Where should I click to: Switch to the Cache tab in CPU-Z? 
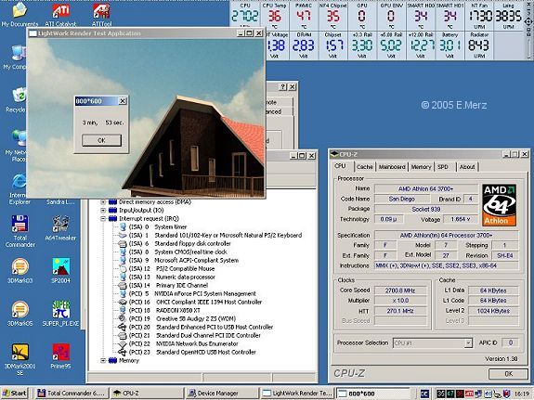(x=364, y=167)
